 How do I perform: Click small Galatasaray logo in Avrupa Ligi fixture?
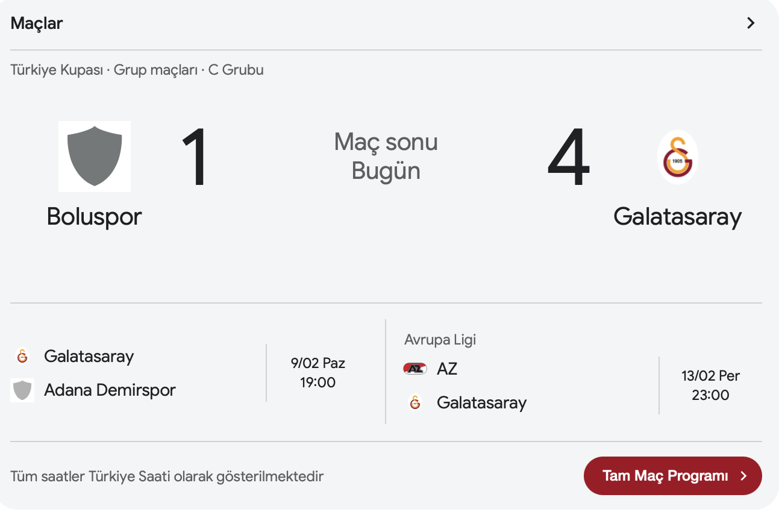tap(414, 402)
